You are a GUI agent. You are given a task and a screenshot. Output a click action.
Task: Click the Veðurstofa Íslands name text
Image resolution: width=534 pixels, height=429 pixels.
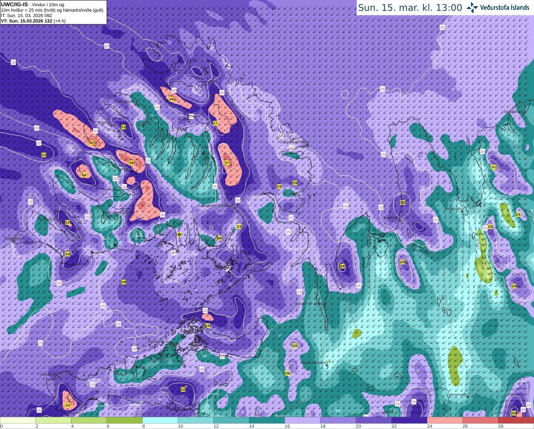pos(505,7)
